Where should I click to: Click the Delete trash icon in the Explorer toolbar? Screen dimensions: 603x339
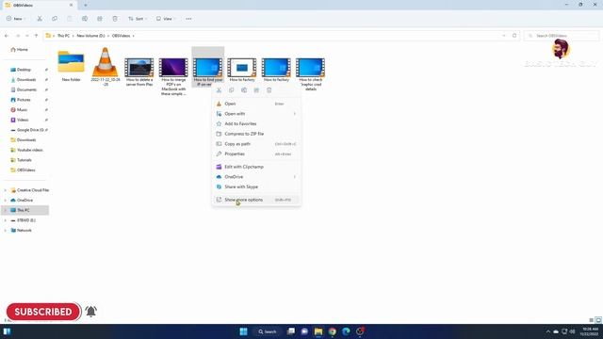coord(115,19)
